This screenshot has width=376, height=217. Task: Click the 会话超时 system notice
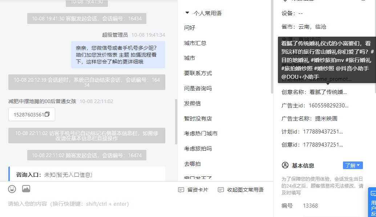point(87,82)
